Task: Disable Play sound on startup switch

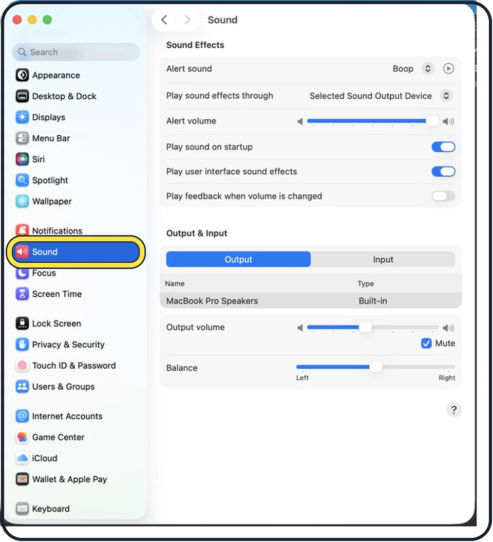Action: [x=443, y=147]
